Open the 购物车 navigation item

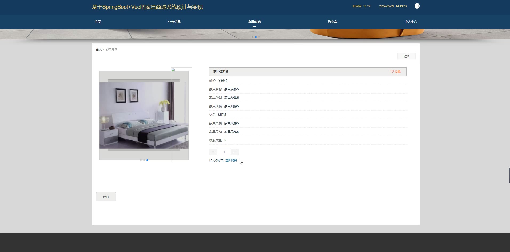pos(332,22)
